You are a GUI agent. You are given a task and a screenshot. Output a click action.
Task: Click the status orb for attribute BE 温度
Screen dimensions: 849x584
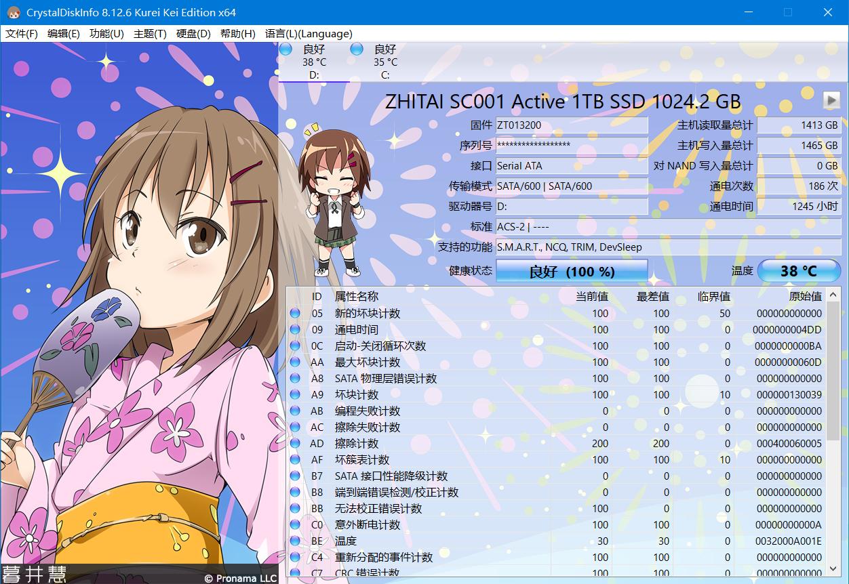pos(295,541)
